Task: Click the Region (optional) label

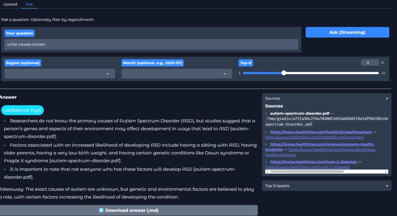Action: 23,62
